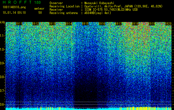Click the date text 10.01.14 09:10
The width and height of the screenshot is (174, 110).
pyautogui.click(x=14, y=13)
